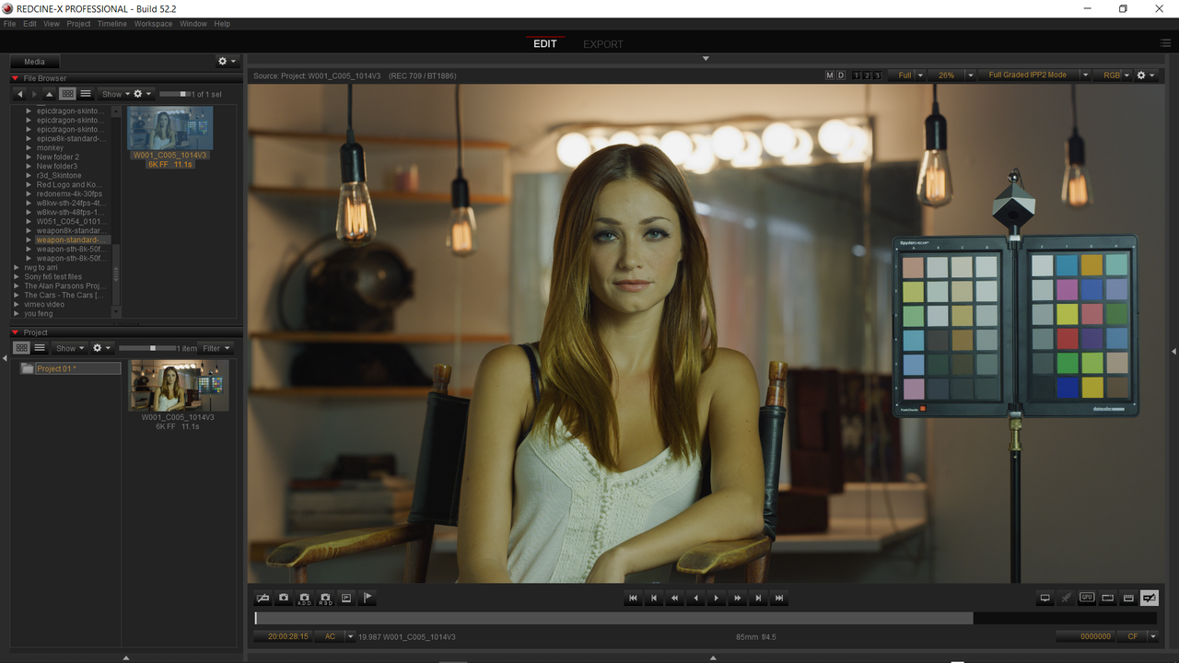This screenshot has width=1179, height=663.
Task: Toggle the D button in viewer header
Action: click(841, 76)
